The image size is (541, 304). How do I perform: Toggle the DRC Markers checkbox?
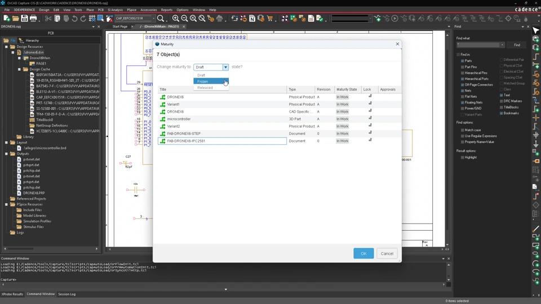pos(502,101)
